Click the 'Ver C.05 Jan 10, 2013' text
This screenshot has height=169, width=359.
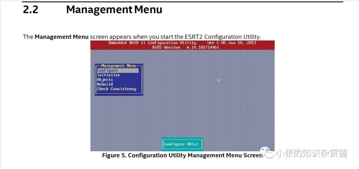pos(232,43)
